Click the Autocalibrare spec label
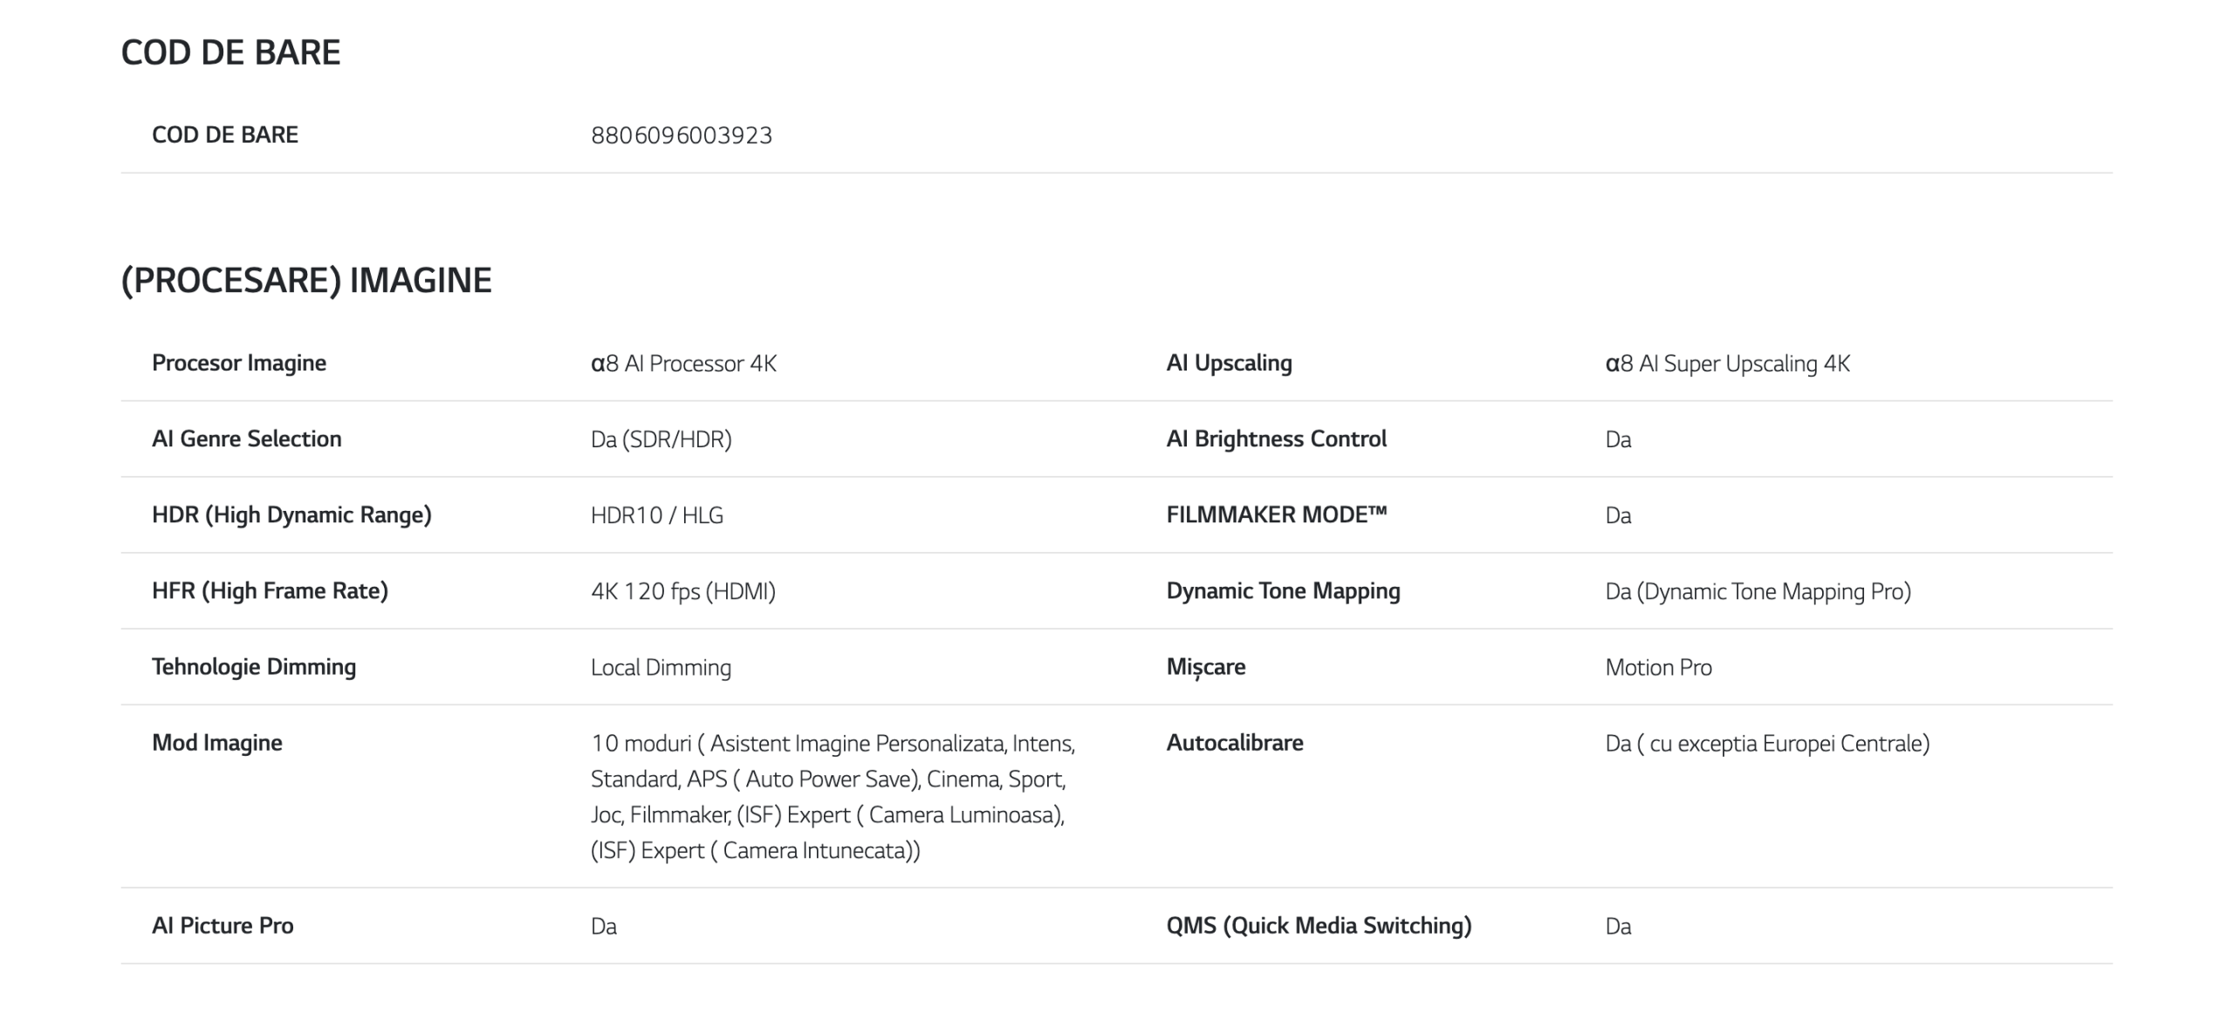Viewport: 2234px width, 1014px height. 1235,743
